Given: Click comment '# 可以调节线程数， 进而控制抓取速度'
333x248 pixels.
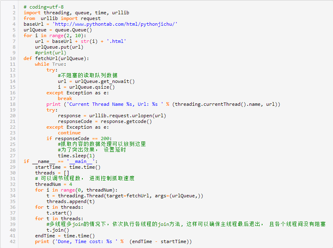Looking at the screenshot, I should tap(85, 179).
